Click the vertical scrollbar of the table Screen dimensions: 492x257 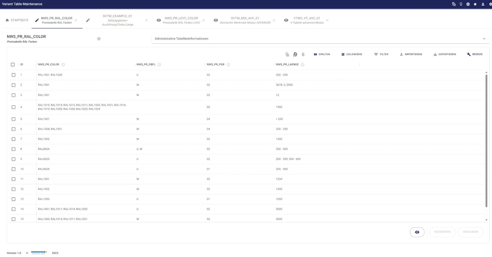click(486, 143)
